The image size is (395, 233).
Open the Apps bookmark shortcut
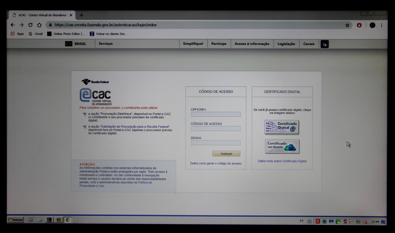pos(17,34)
